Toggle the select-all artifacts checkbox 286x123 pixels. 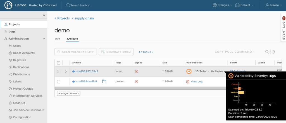pyautogui.click(x=59, y=63)
